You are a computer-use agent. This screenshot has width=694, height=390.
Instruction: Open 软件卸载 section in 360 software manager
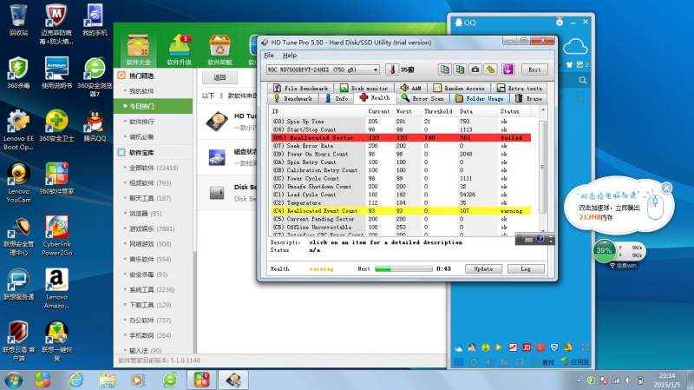219,50
